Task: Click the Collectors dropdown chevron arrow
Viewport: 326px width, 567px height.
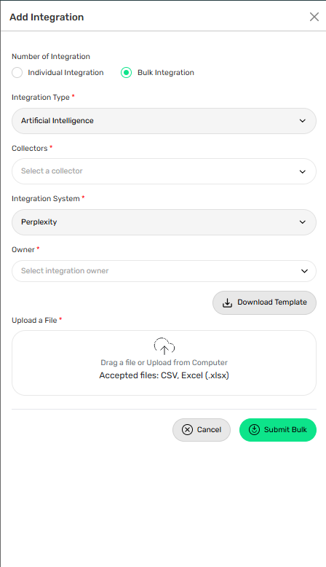Action: [303, 171]
